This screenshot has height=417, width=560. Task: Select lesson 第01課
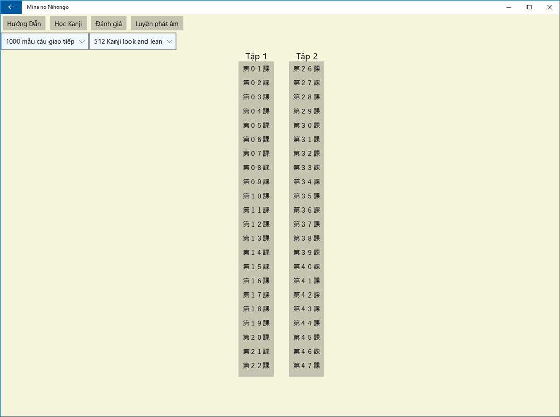coord(256,69)
